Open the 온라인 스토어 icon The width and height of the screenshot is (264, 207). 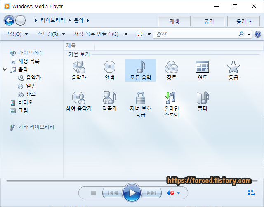[x=172, y=104]
